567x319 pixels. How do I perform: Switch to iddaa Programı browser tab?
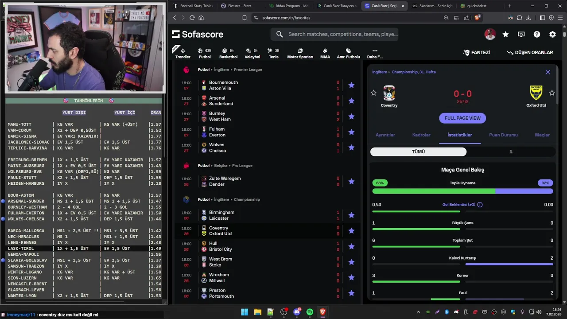click(x=288, y=6)
